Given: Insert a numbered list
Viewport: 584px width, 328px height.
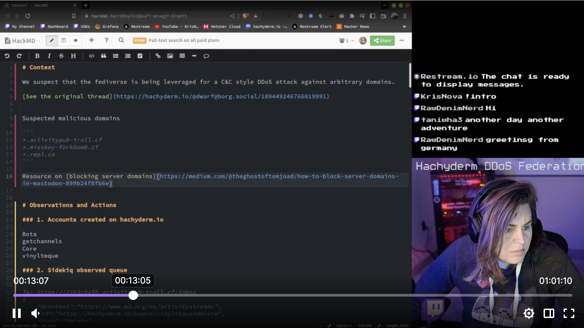Looking at the screenshot, I should [x=128, y=56].
